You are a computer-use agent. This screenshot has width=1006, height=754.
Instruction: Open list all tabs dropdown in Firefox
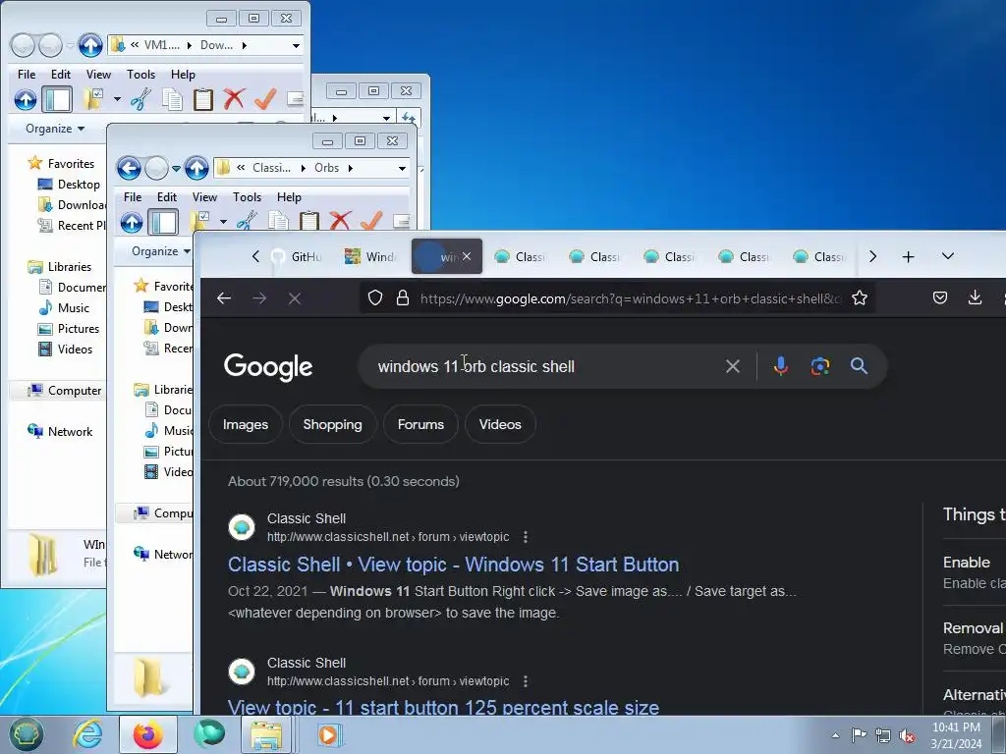pyautogui.click(x=948, y=256)
